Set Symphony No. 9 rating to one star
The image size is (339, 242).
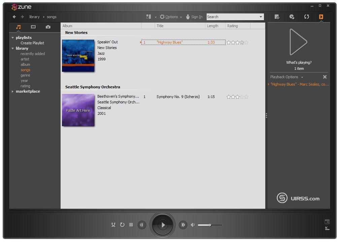229,97
